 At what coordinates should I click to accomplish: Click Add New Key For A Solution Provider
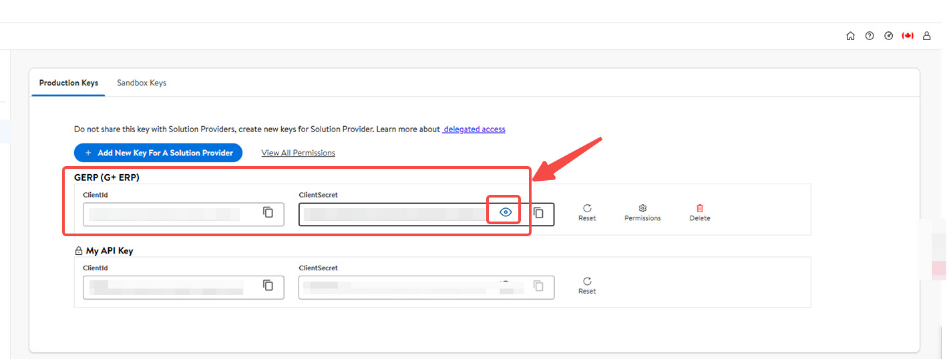point(158,153)
